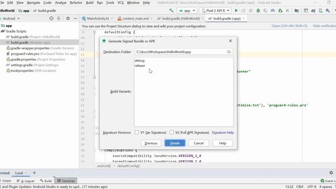336x189 pixels.
Task: Open the Pixel 2 API R device dropdown
Action: click(x=215, y=10)
